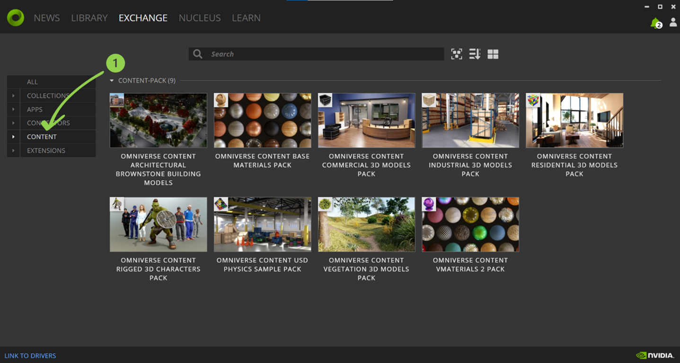Image resolution: width=680 pixels, height=363 pixels.
Task: Open the Library tab
Action: [x=89, y=18]
